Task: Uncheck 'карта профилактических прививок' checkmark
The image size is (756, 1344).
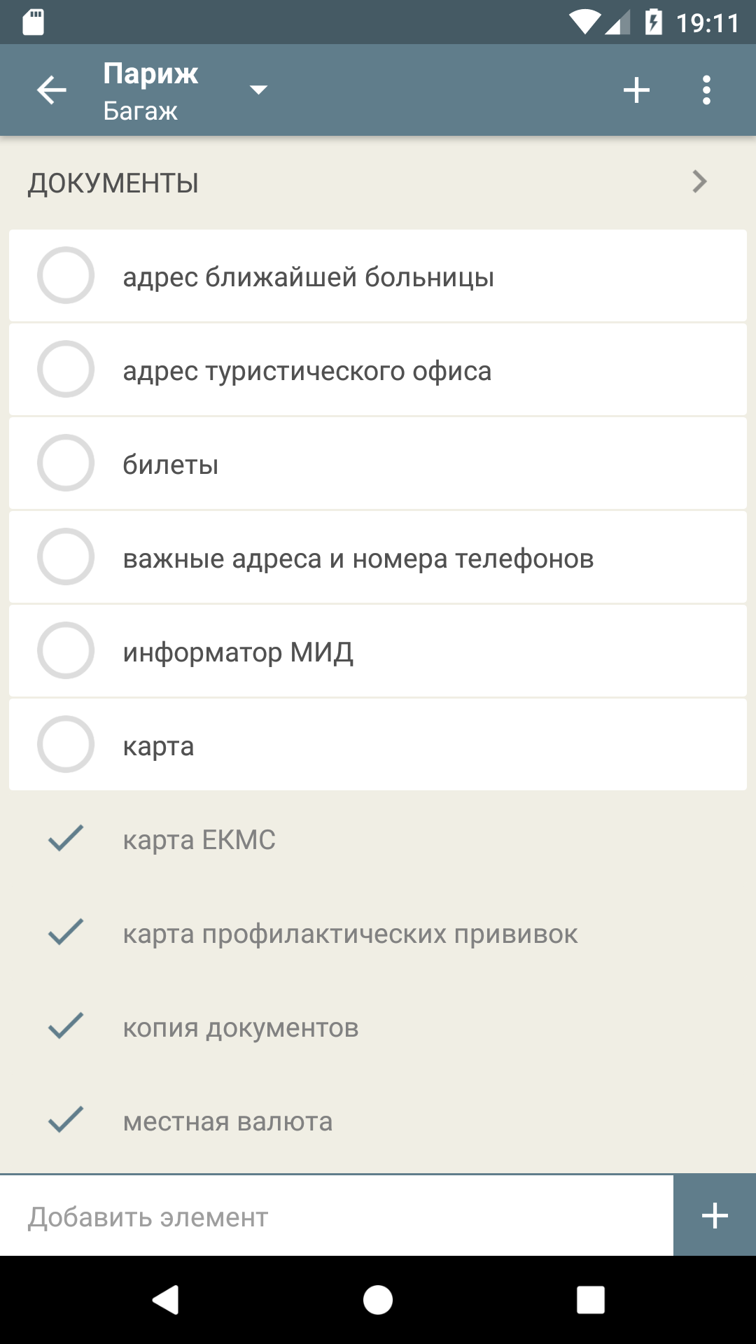Action: [66, 932]
